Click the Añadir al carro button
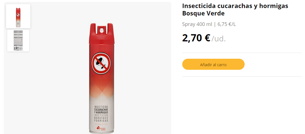The width and height of the screenshot is (305, 134). coord(213,65)
